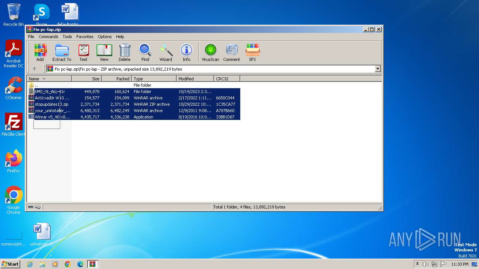479x269 pixels.
Task: Open the Tools menu
Action: pyautogui.click(x=67, y=37)
